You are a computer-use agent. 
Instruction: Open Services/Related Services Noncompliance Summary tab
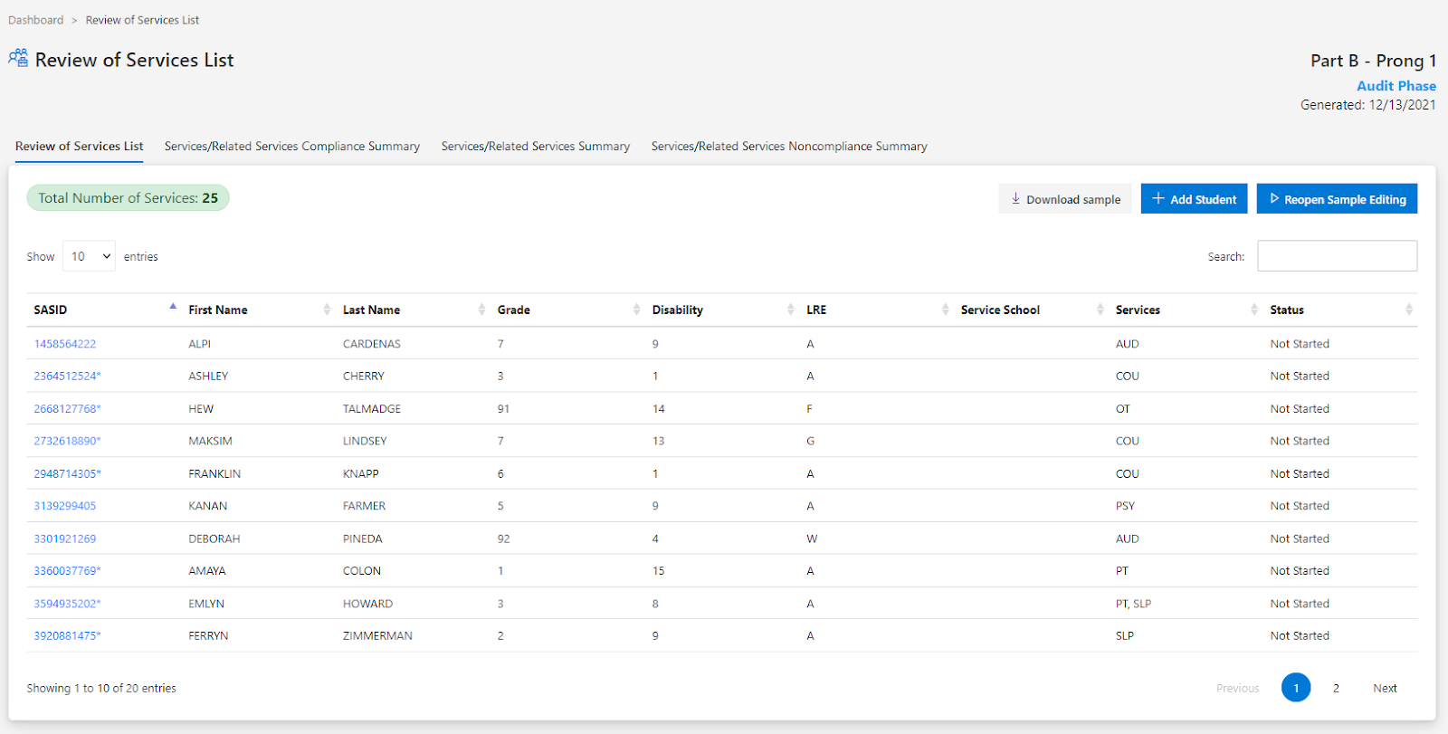(788, 147)
